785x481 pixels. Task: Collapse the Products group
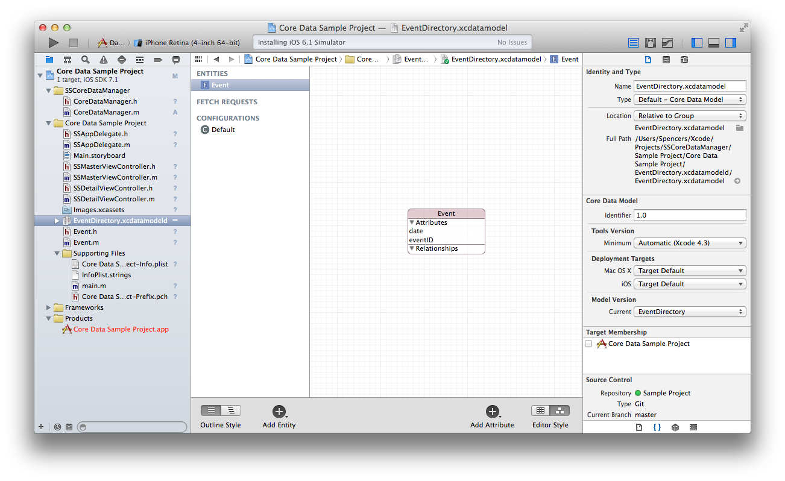(x=49, y=318)
